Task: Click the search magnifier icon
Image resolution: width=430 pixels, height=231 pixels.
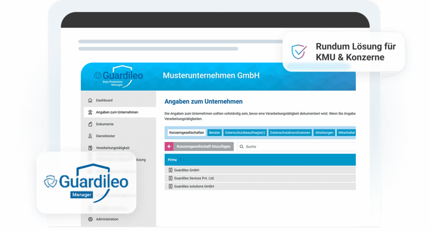Action: pyautogui.click(x=241, y=147)
